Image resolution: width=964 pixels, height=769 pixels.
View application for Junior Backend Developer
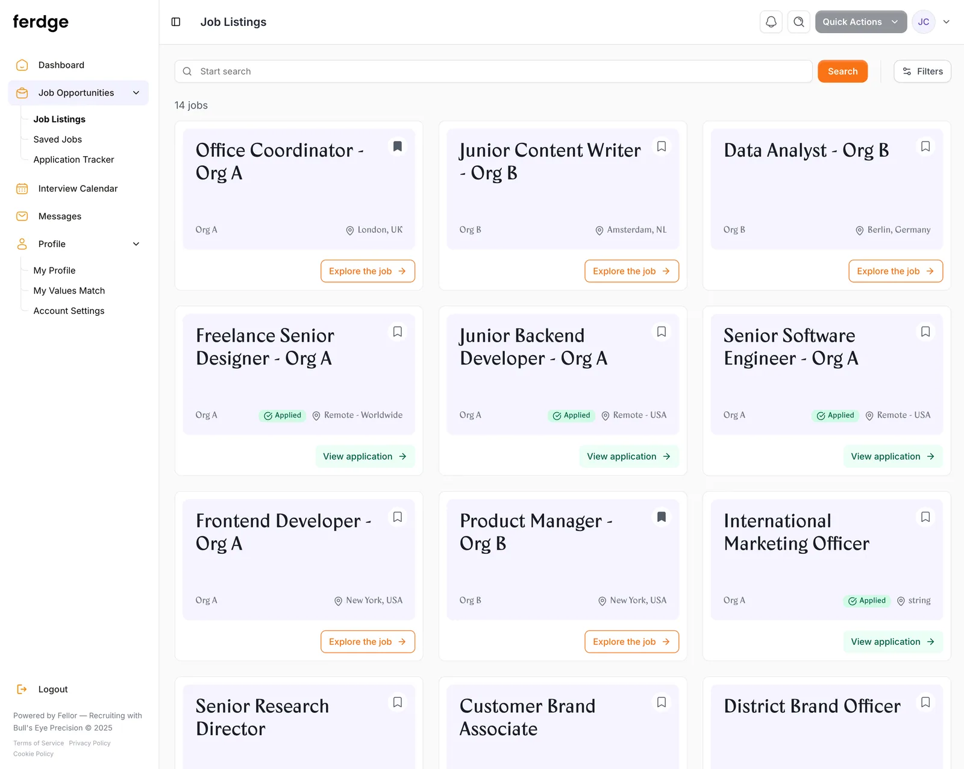[629, 456]
